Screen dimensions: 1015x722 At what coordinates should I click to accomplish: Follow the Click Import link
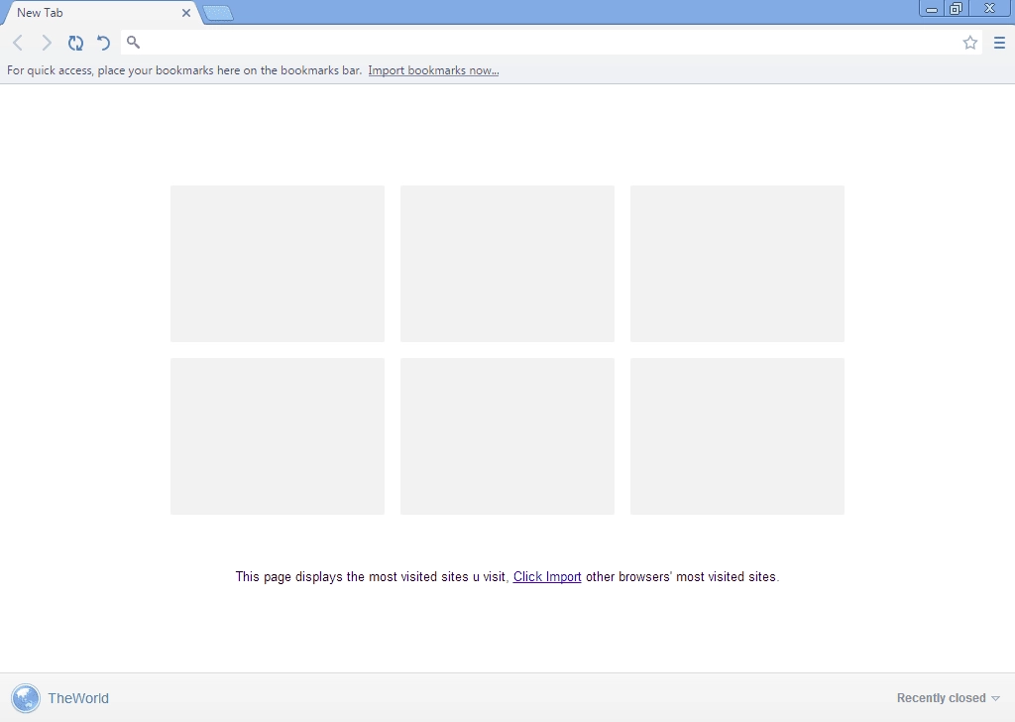(x=547, y=576)
